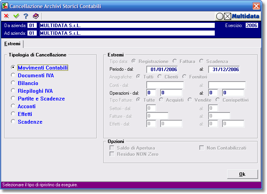This screenshot has width=267, height=194.
Task: Click the Multidata logo text
Action: 245,16
